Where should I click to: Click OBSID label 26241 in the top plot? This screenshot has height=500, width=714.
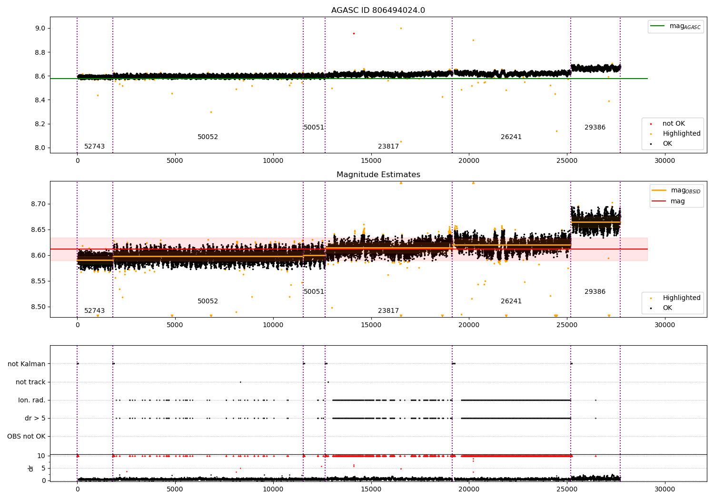tap(511, 137)
